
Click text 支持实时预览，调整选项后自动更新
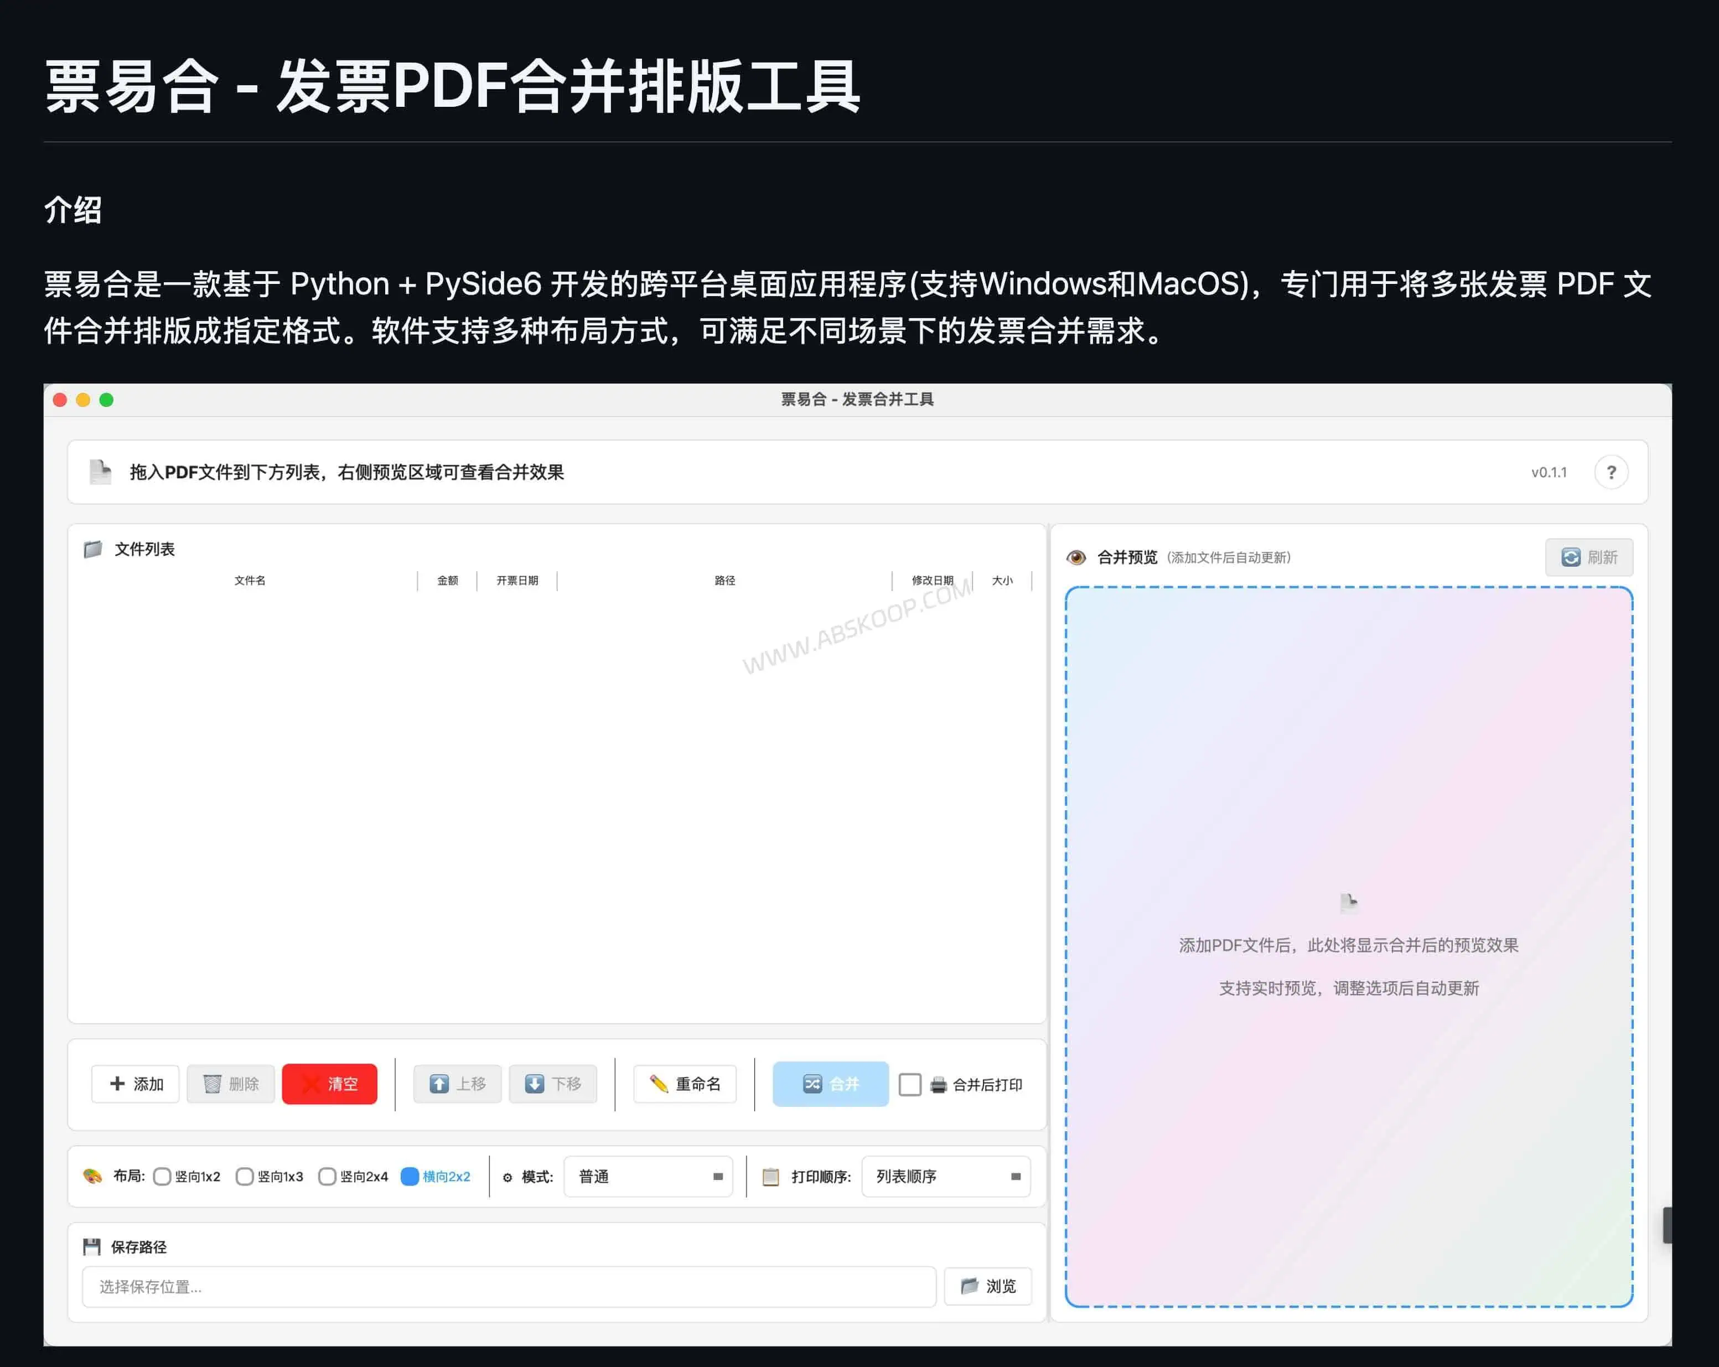point(1349,988)
